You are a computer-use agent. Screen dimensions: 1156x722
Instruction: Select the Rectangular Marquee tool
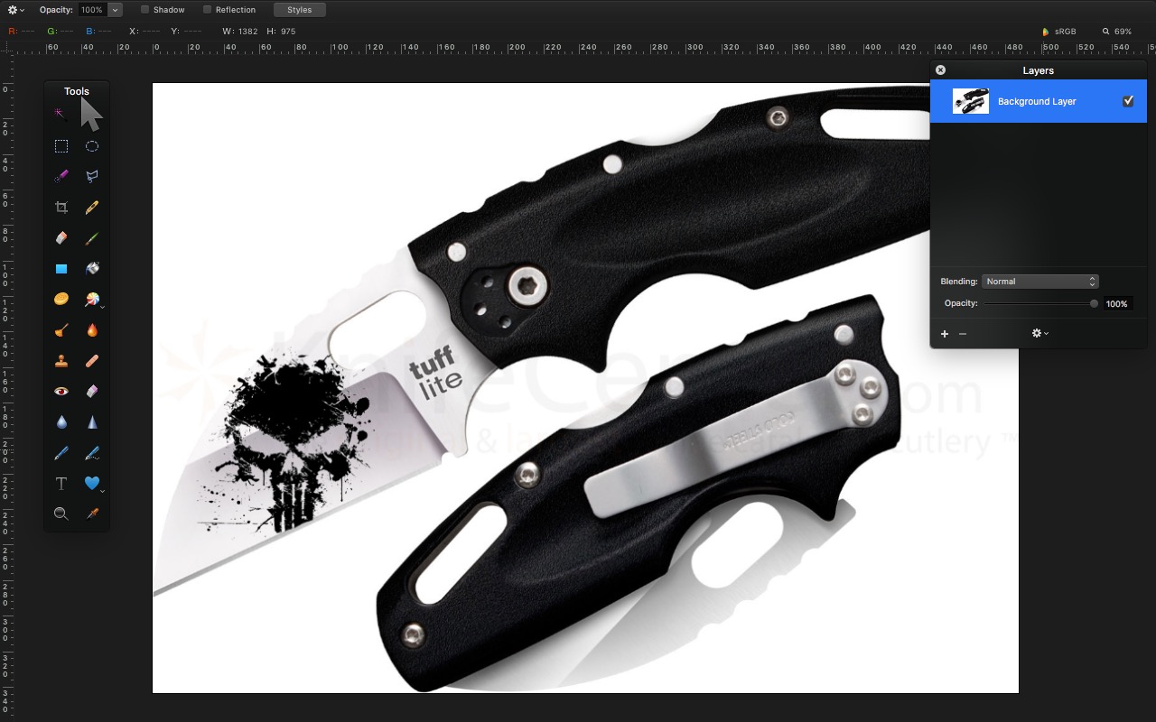point(61,146)
